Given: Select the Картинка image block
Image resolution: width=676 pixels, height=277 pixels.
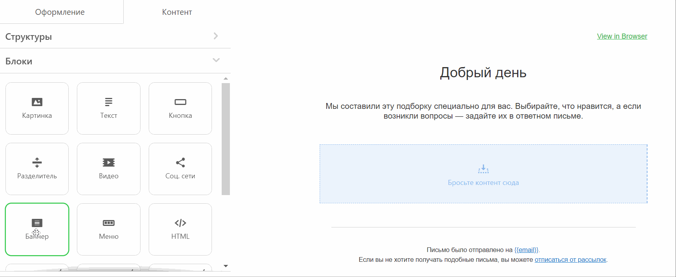Looking at the screenshot, I should coord(37,108).
